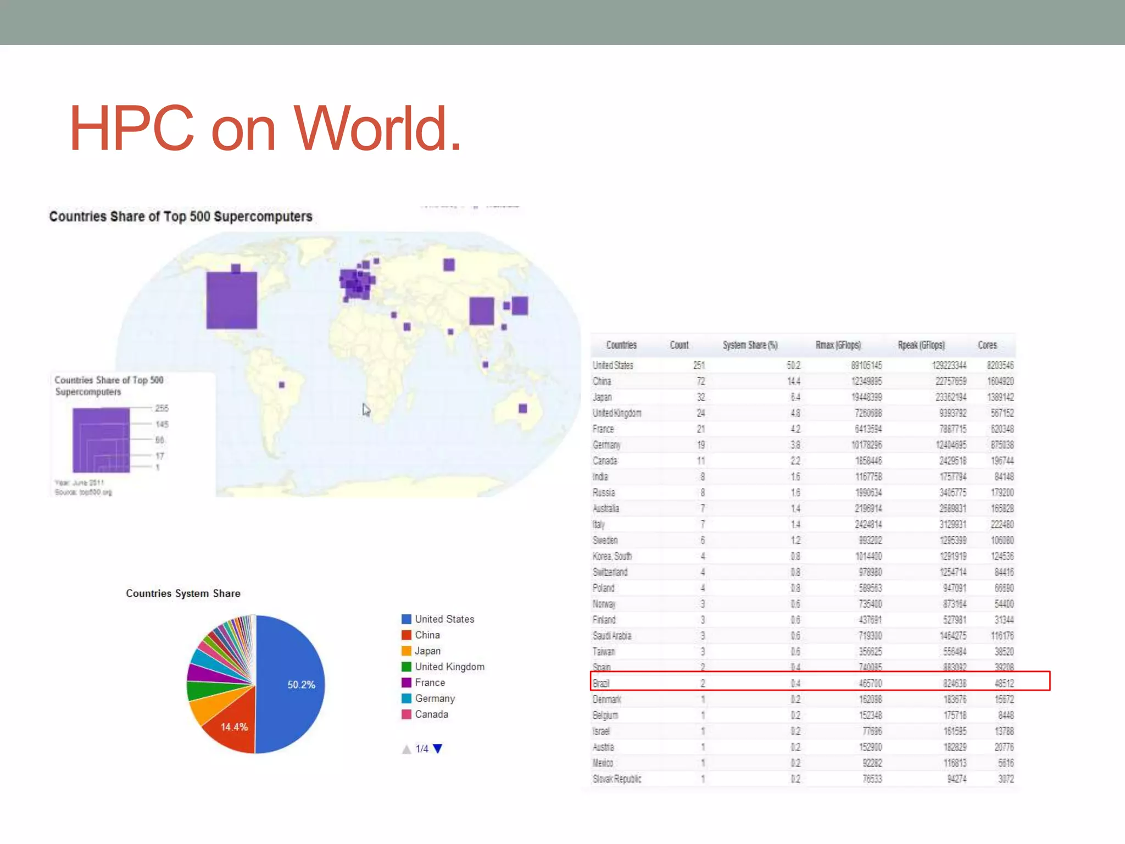Click the 'United States' legend label
1125x844 pixels.
point(444,619)
